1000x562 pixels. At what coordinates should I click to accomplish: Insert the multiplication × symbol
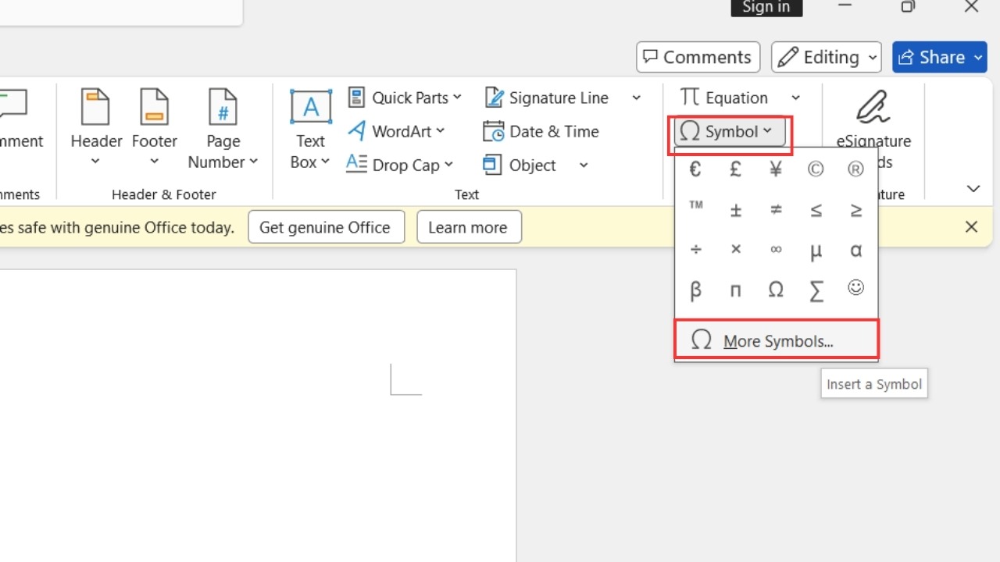tap(735, 250)
